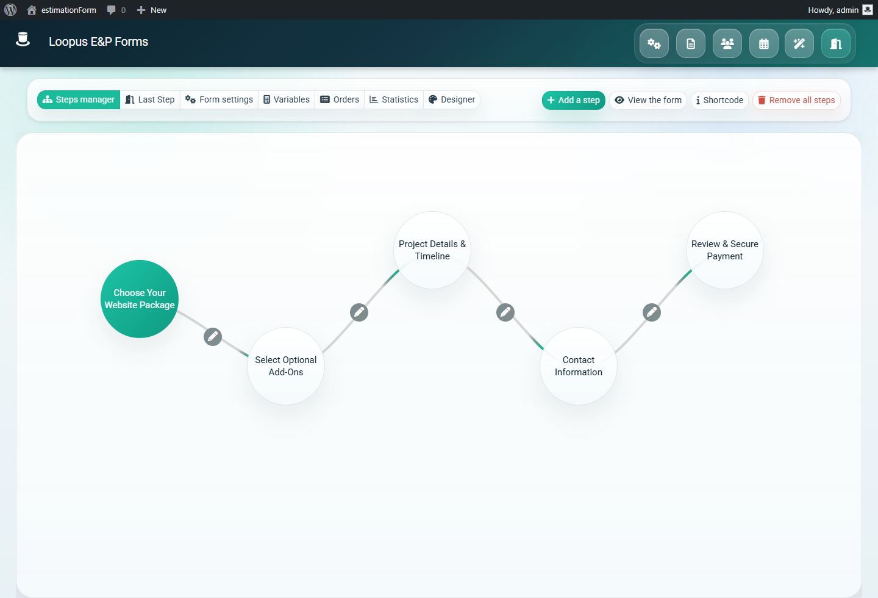The height and width of the screenshot is (598, 878).
Task: Open the Statistics tab
Action: pos(394,99)
